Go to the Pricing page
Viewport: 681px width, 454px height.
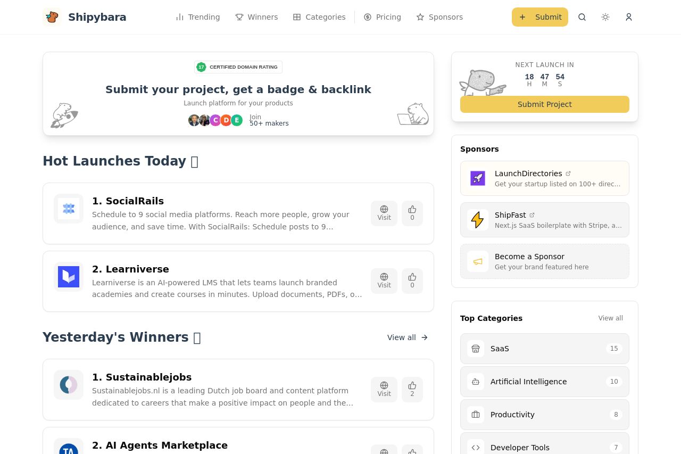pyautogui.click(x=383, y=17)
